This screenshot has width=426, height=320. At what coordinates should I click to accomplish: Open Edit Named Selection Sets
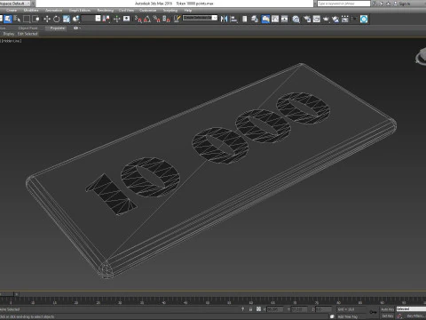coord(177,19)
